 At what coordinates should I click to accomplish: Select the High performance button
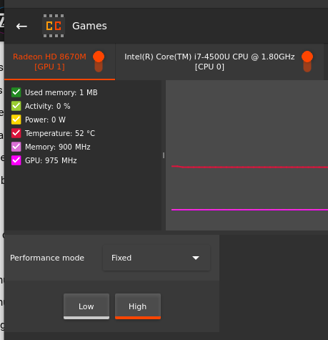tap(138, 306)
